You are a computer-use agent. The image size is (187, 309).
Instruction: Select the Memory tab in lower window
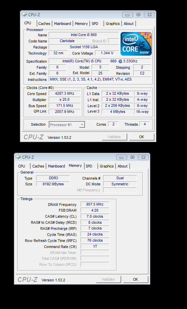coord(75,165)
